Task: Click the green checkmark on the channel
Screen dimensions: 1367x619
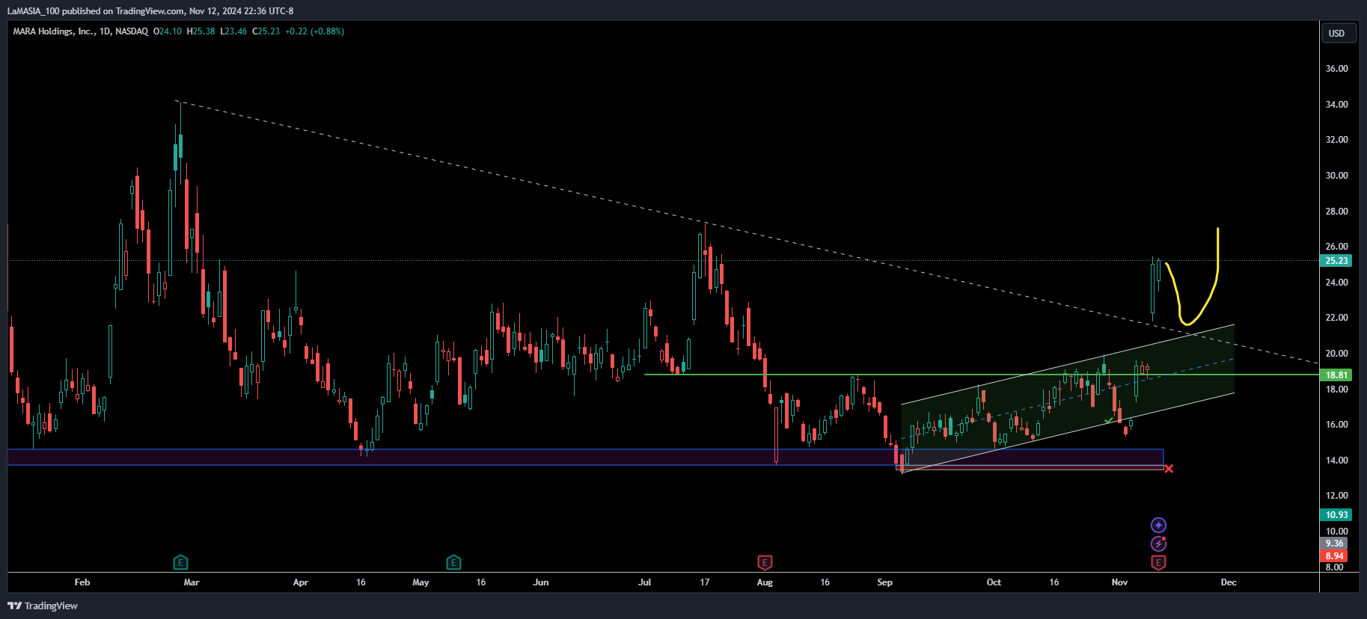Action: pyautogui.click(x=1108, y=421)
